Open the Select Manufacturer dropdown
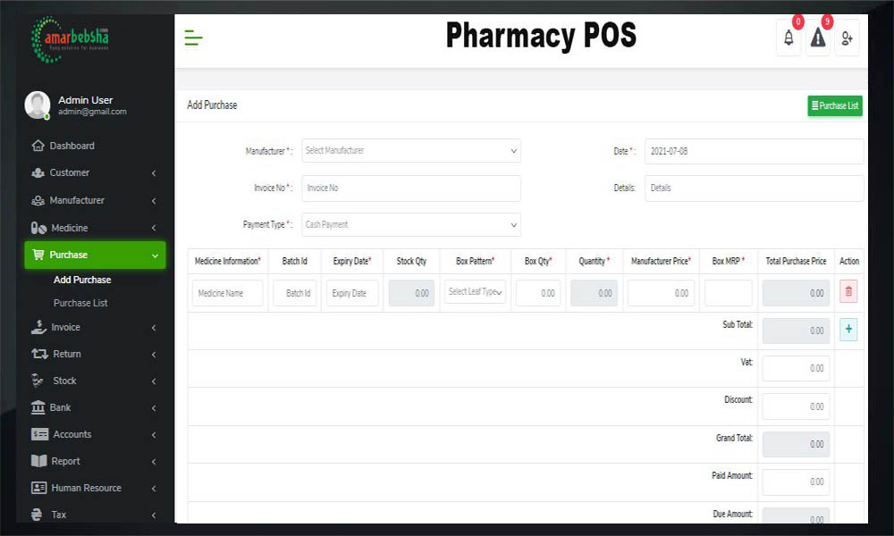894x536 pixels. 410,151
